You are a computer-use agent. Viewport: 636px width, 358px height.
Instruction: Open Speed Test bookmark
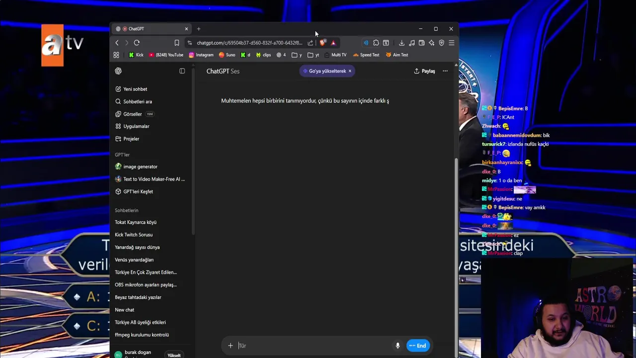coord(366,55)
